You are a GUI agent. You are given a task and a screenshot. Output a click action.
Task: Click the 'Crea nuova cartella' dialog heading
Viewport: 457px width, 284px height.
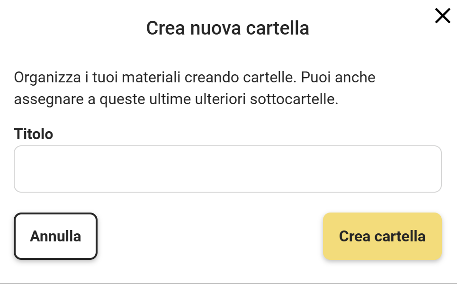227,28
